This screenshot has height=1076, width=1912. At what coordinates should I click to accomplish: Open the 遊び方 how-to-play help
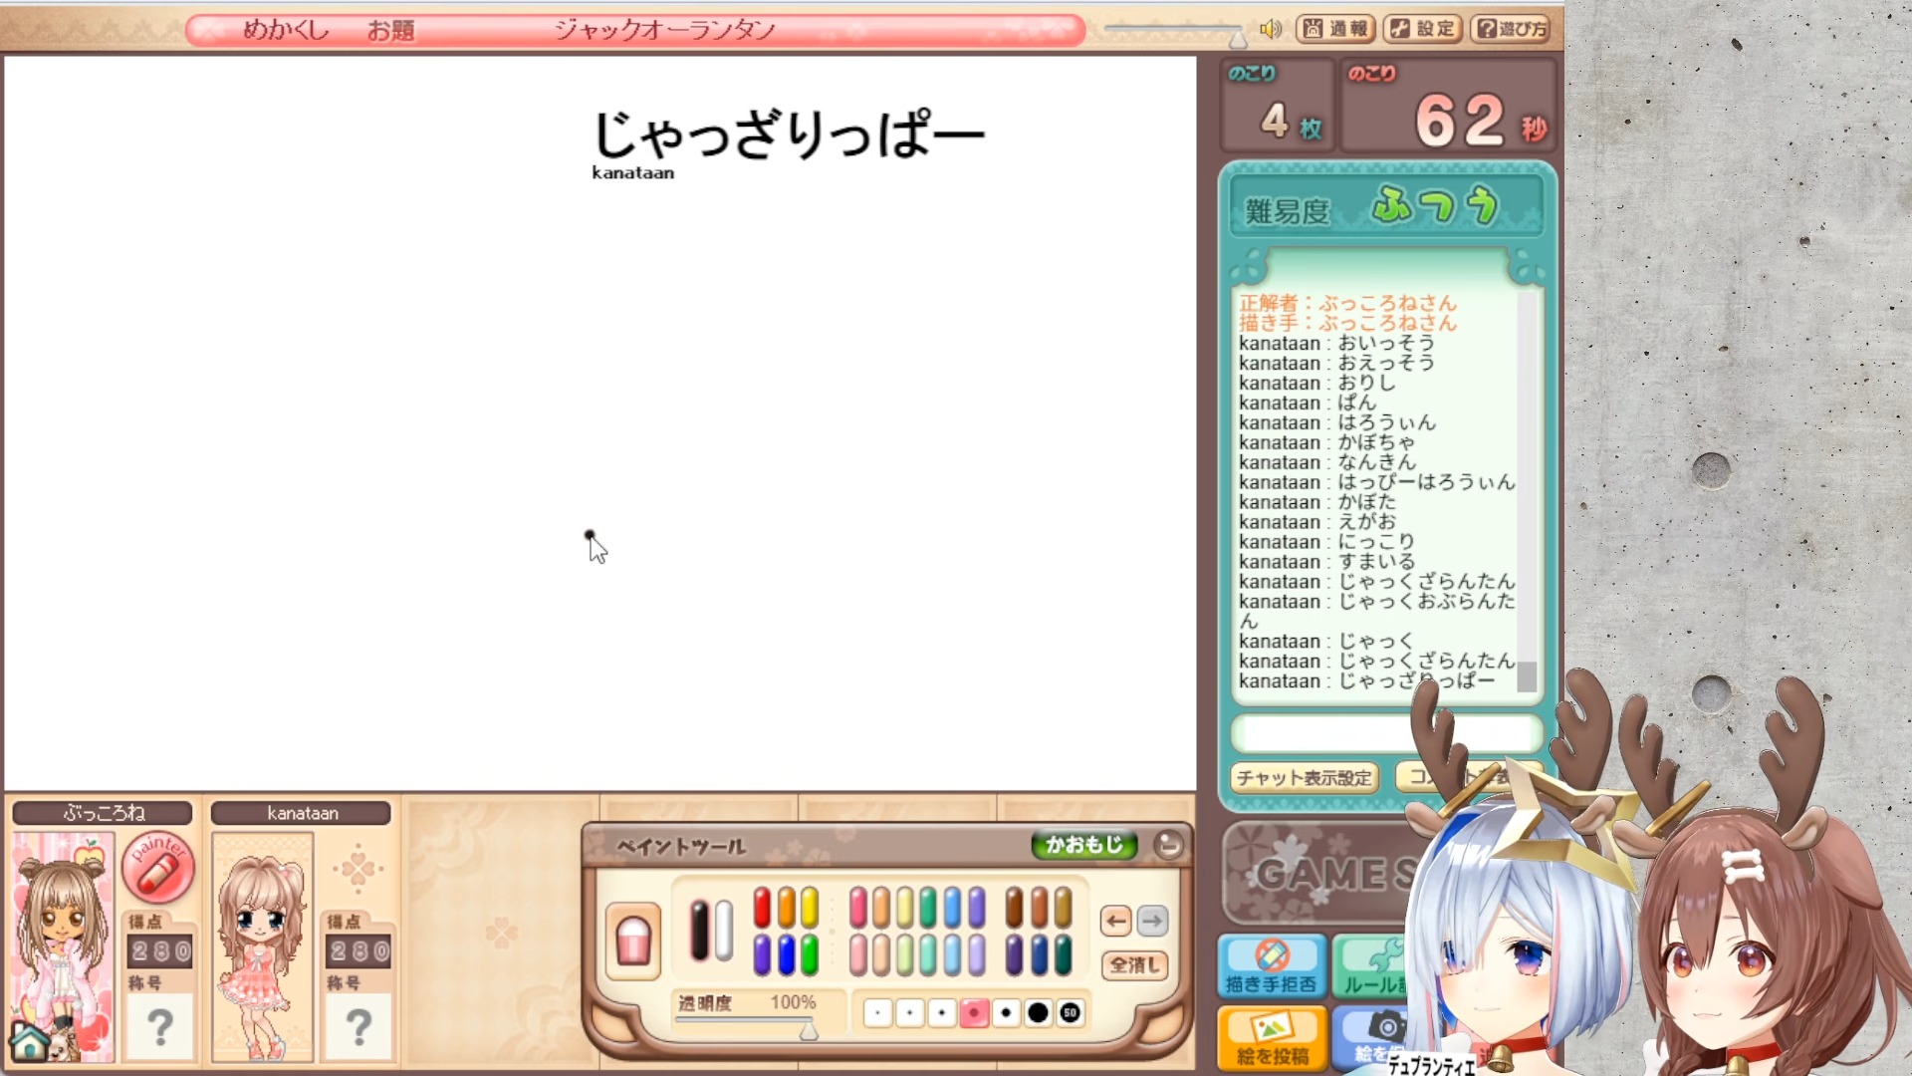pyautogui.click(x=1511, y=29)
